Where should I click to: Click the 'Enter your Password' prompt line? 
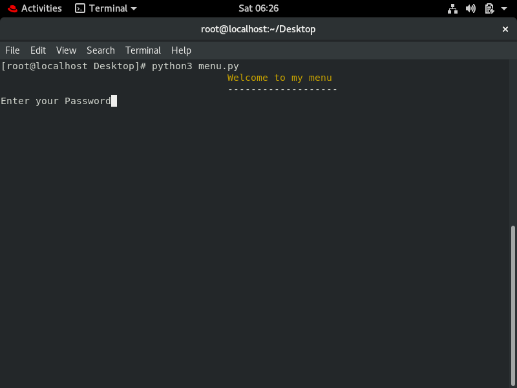tap(56, 101)
